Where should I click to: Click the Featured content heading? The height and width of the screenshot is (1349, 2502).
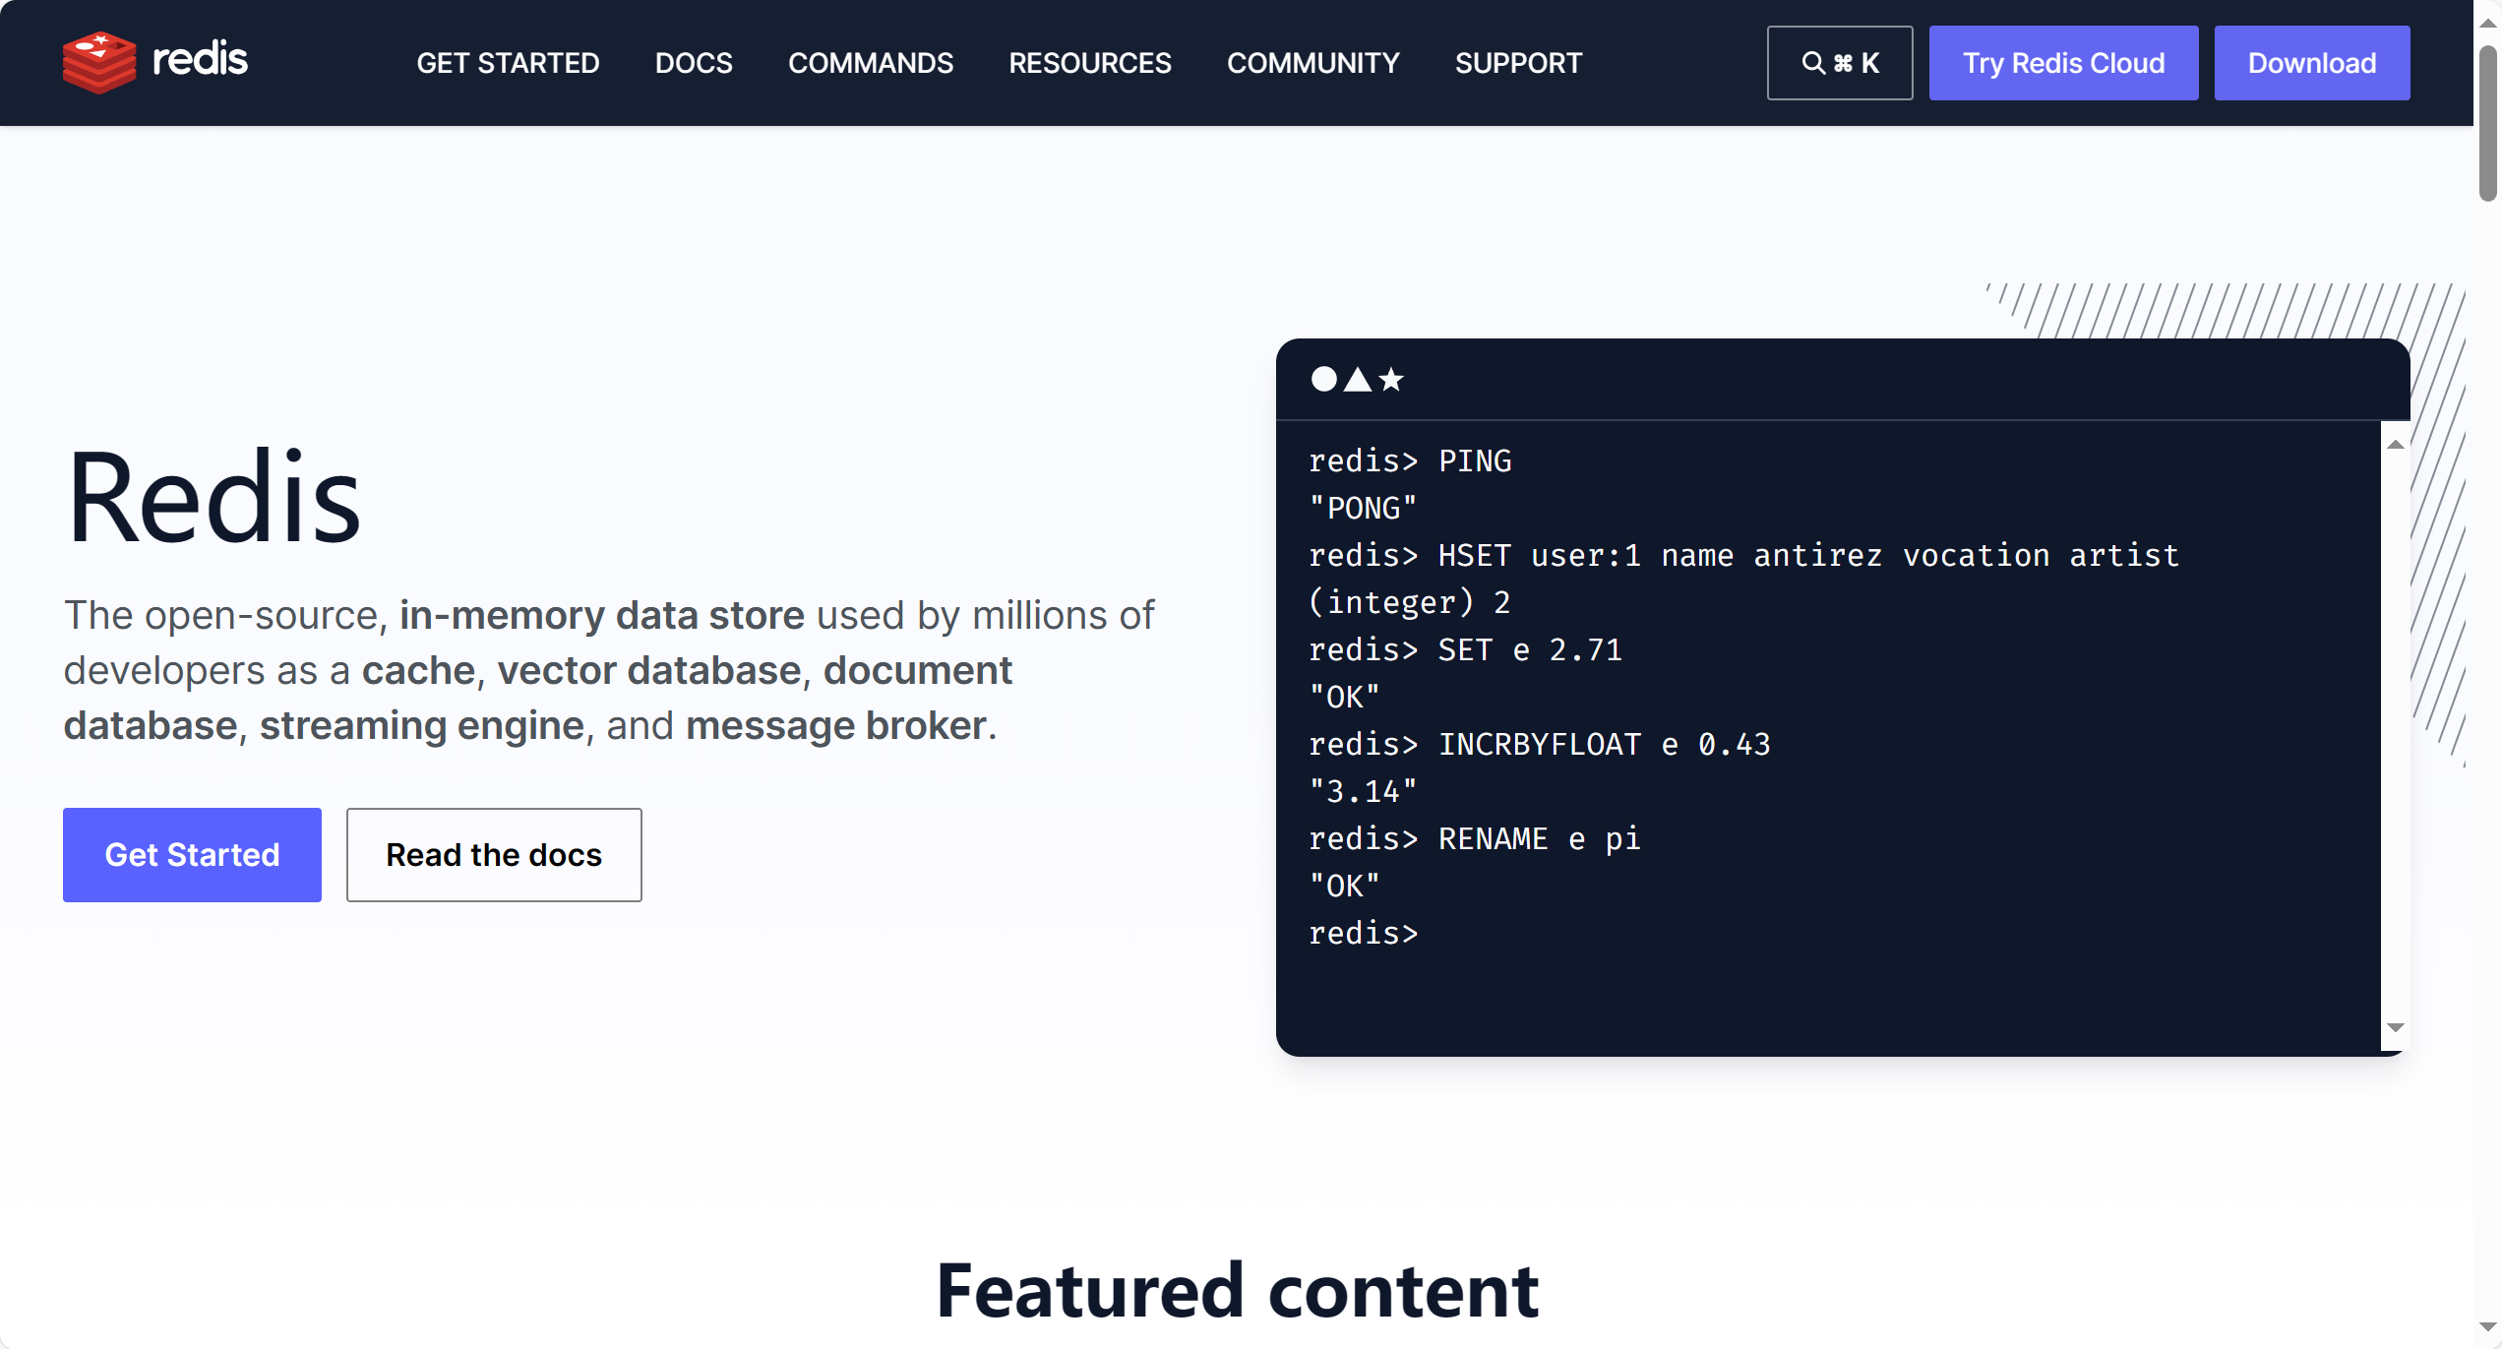[1238, 1291]
